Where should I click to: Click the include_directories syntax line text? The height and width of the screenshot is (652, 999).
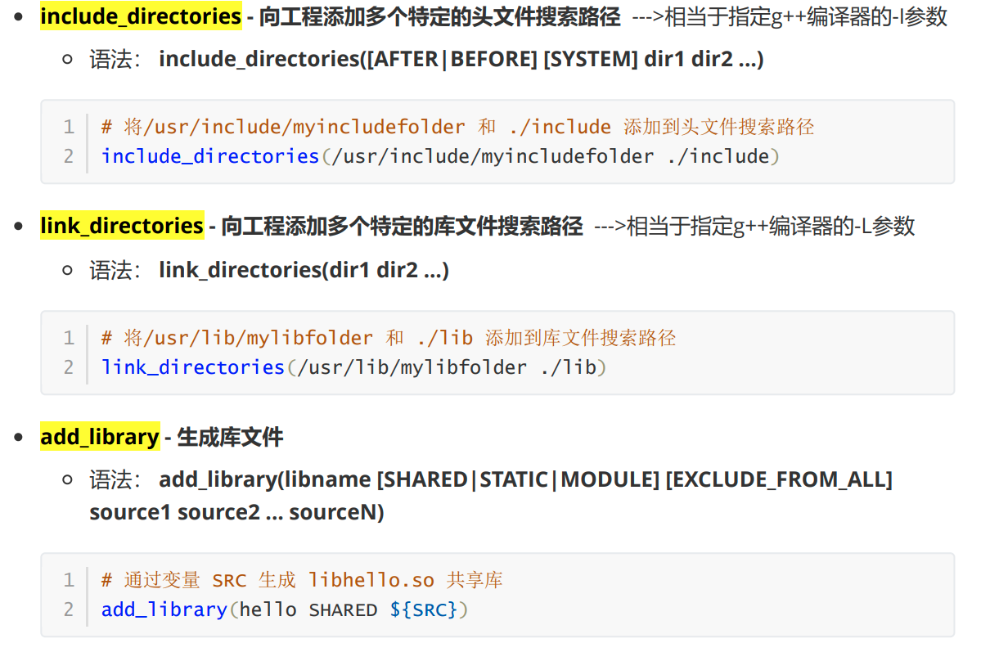pos(461,59)
